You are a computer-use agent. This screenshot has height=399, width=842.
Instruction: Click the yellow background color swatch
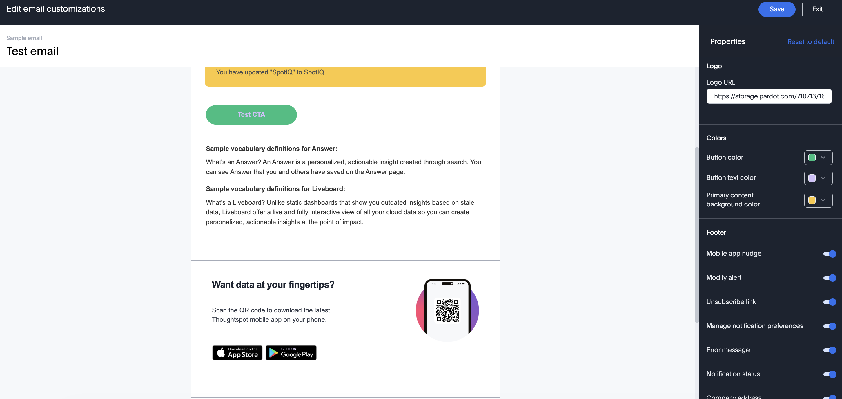click(813, 200)
